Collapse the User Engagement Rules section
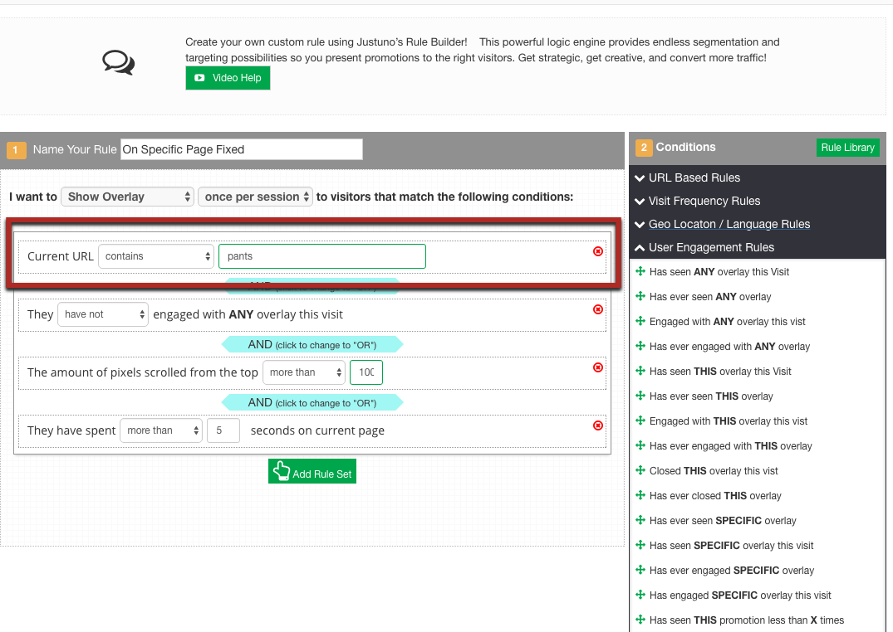The height and width of the screenshot is (632, 893). pyautogui.click(x=710, y=247)
